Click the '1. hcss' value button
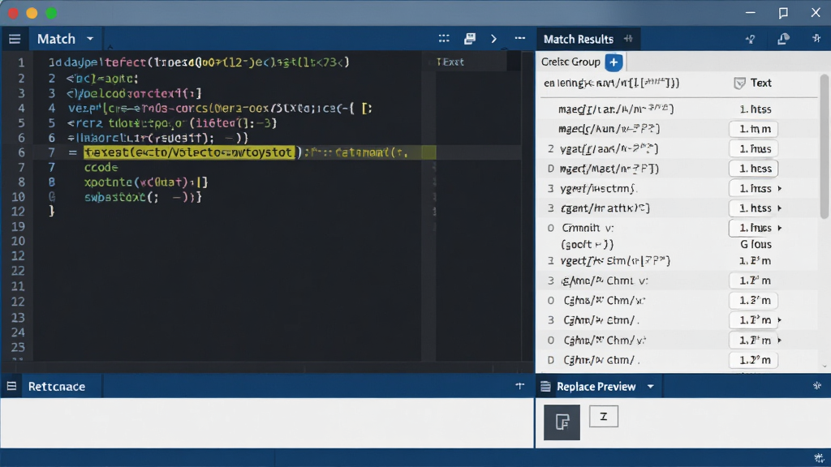831x467 pixels. (754, 169)
